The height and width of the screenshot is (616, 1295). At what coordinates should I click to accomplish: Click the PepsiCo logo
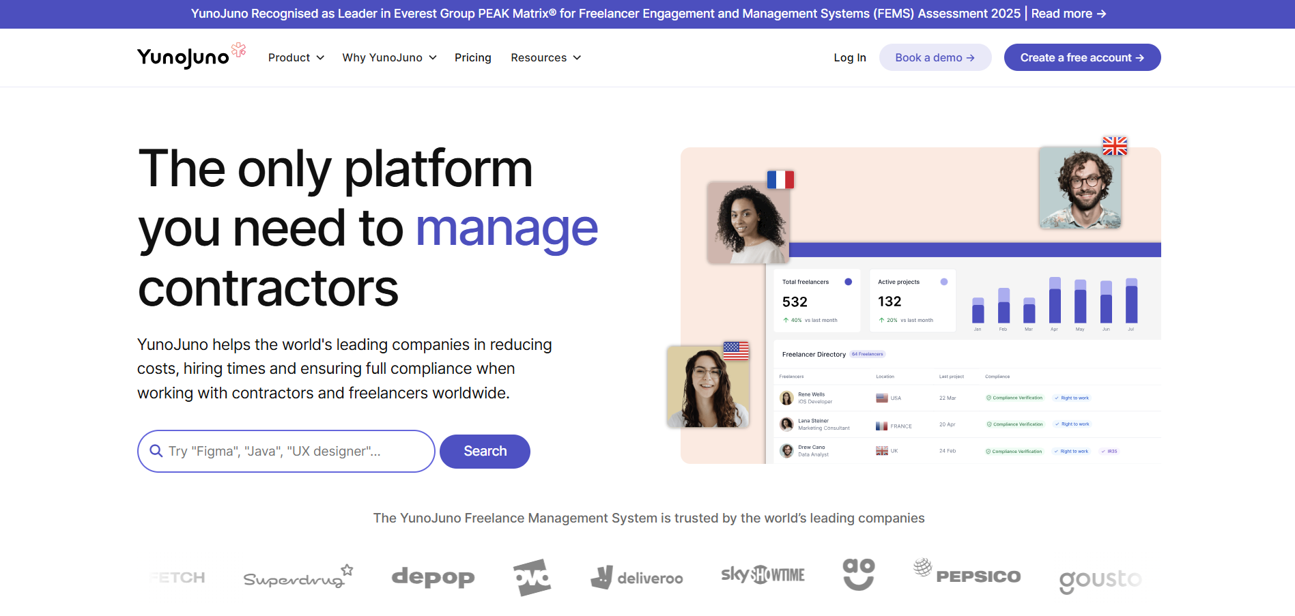point(967,572)
